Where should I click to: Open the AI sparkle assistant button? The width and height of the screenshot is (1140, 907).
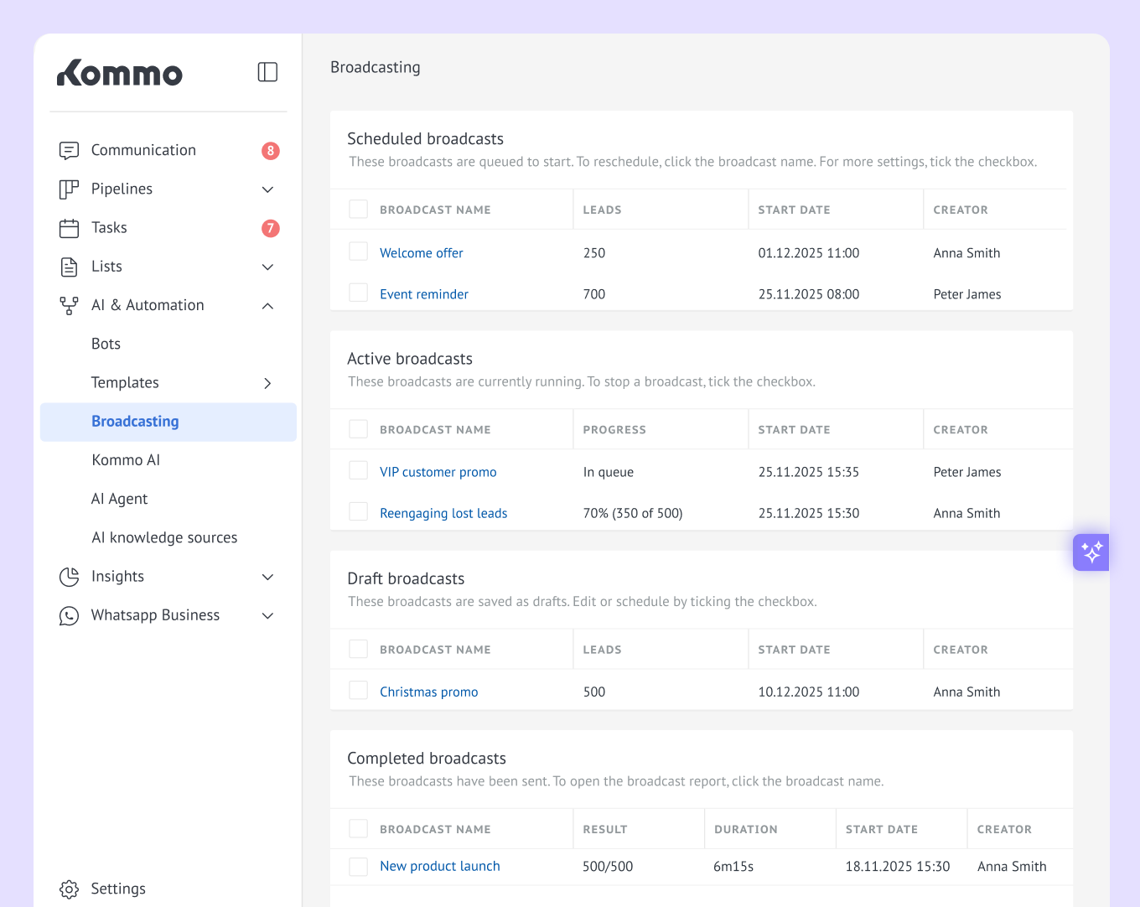click(1091, 552)
